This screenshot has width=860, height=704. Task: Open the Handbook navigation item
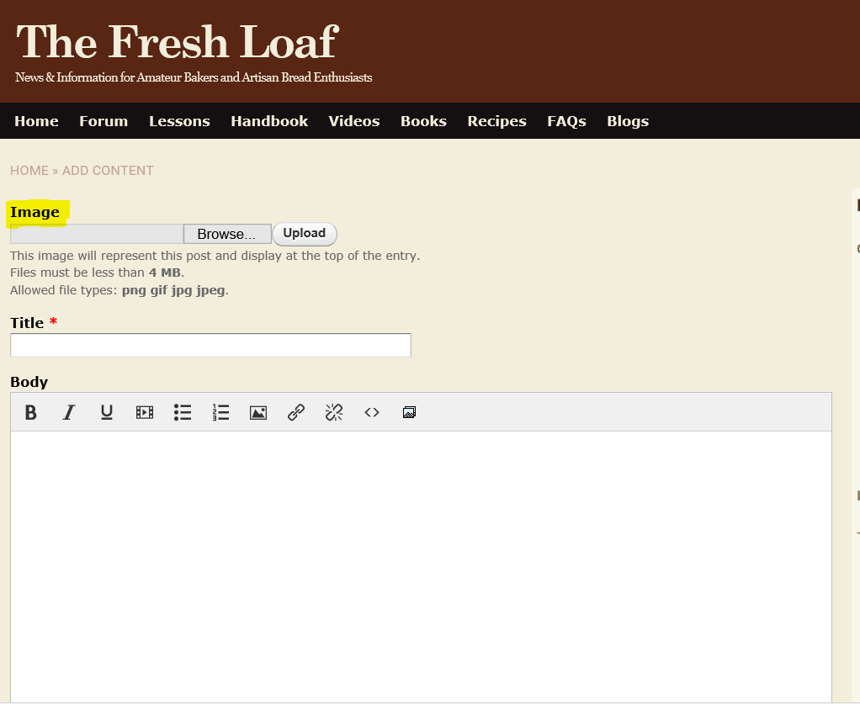[x=269, y=121]
